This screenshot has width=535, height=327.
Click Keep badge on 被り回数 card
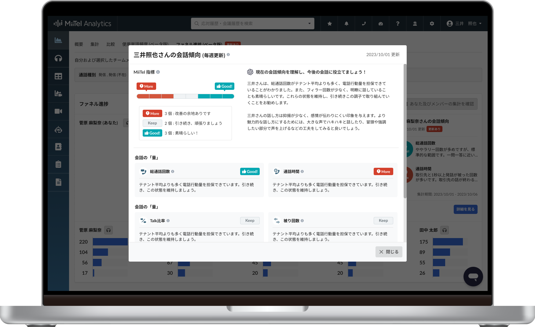tap(383, 221)
